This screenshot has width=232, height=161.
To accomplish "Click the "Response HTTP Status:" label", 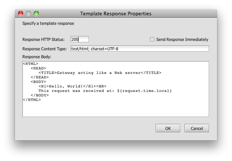I will (x=43, y=39).
